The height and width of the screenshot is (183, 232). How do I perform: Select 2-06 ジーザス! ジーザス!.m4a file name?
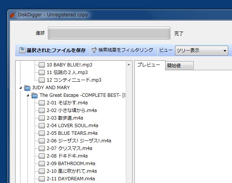click(x=79, y=141)
